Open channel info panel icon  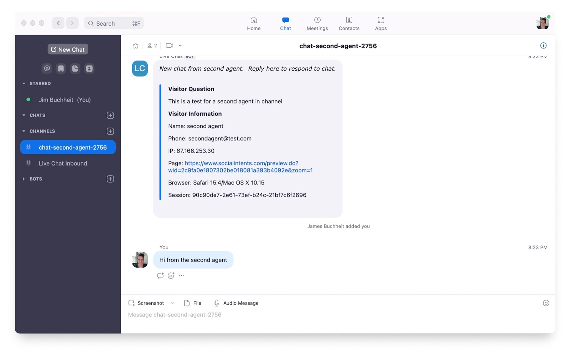[x=543, y=45]
